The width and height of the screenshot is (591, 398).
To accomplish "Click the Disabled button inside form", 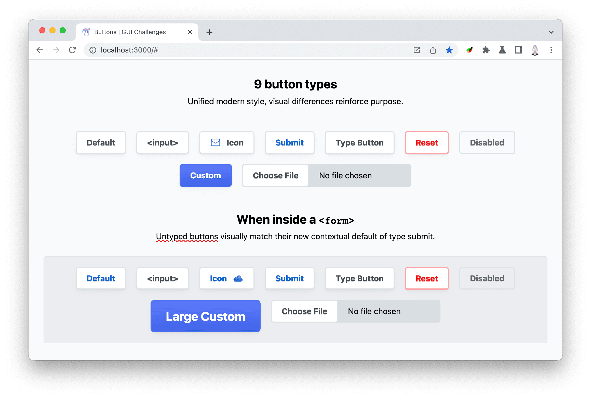I will 487,278.
